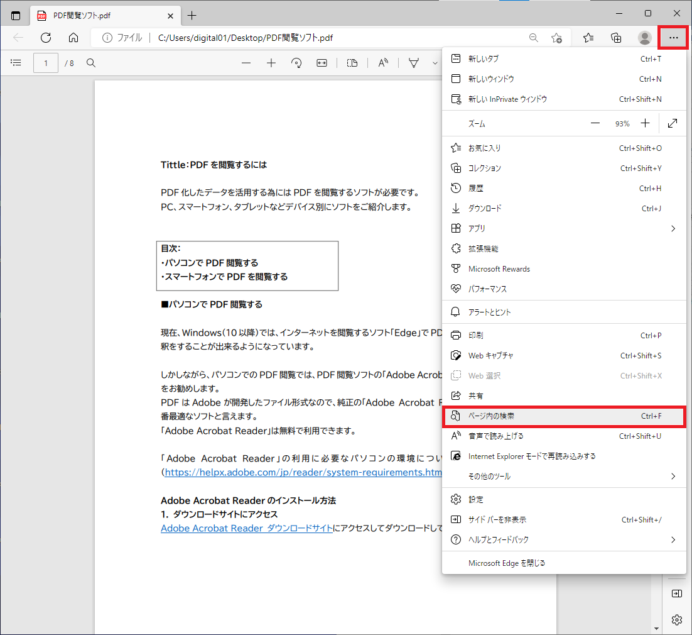
Task: Open コレクション from the menu
Action: tap(564, 168)
